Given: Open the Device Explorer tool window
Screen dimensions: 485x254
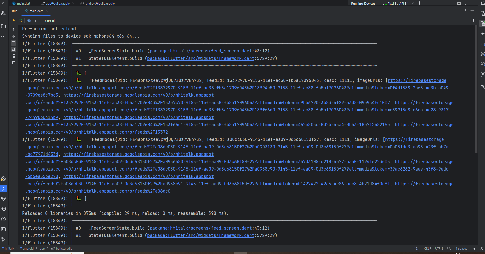Looking at the screenshot, I should point(482,87).
